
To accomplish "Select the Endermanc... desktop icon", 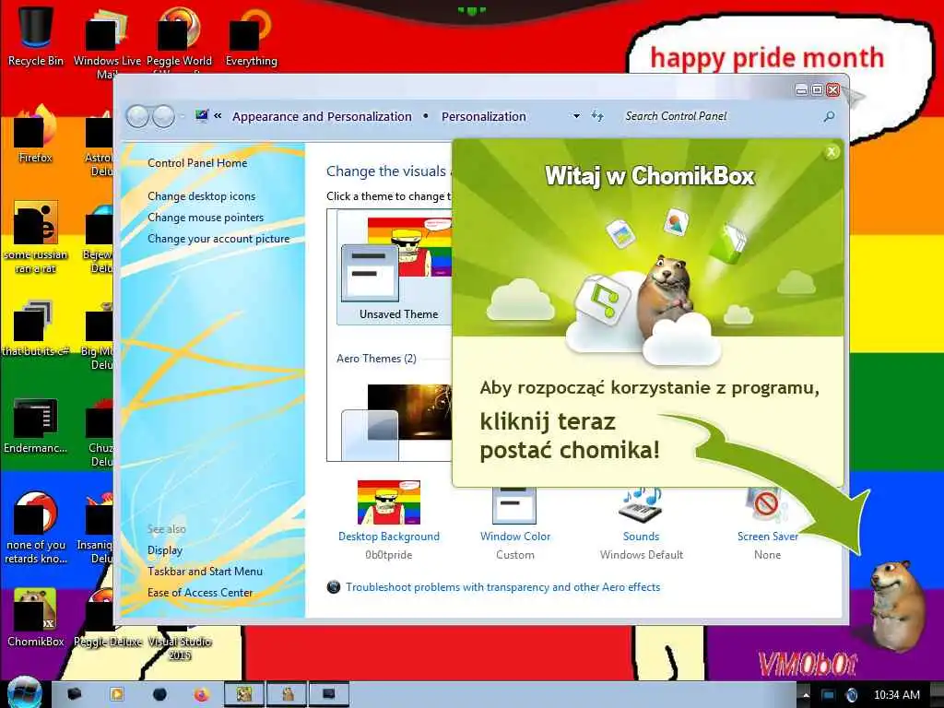I will click(x=36, y=426).
